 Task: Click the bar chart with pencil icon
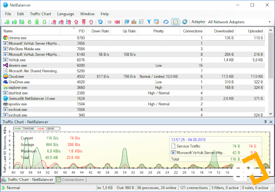tap(134, 22)
